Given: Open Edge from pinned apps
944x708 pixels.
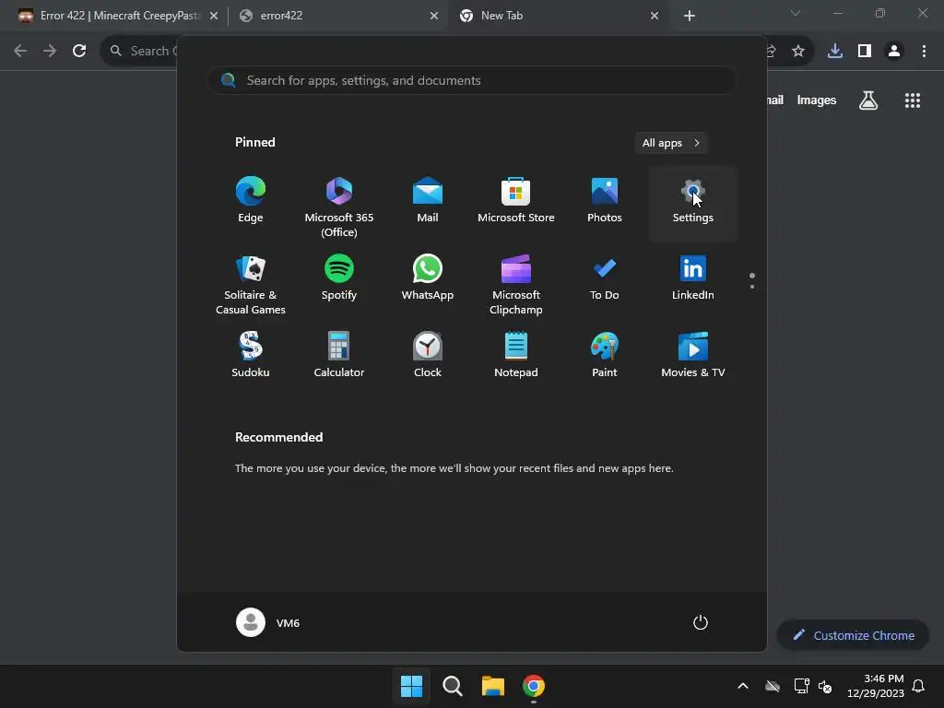Looking at the screenshot, I should [251, 202].
